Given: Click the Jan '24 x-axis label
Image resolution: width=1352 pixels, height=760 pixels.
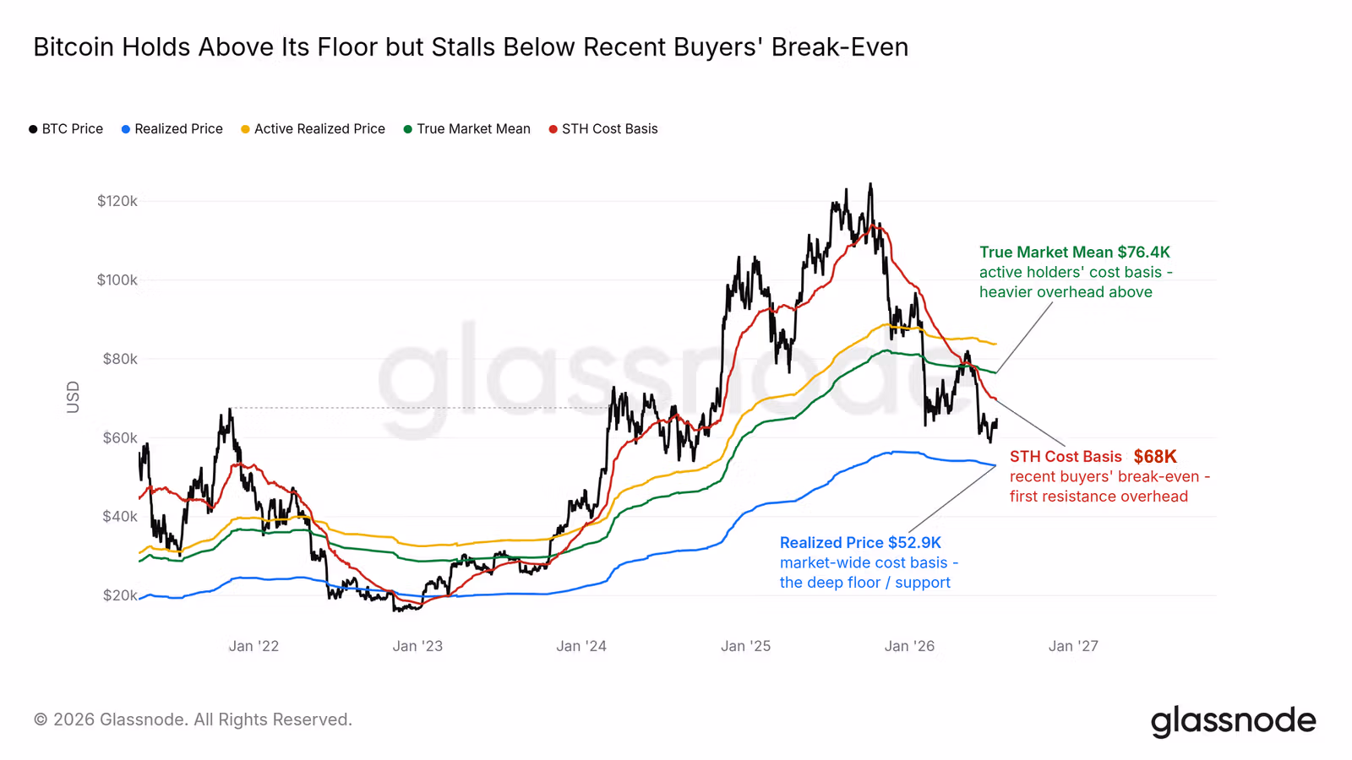Looking at the screenshot, I should coord(581,646).
